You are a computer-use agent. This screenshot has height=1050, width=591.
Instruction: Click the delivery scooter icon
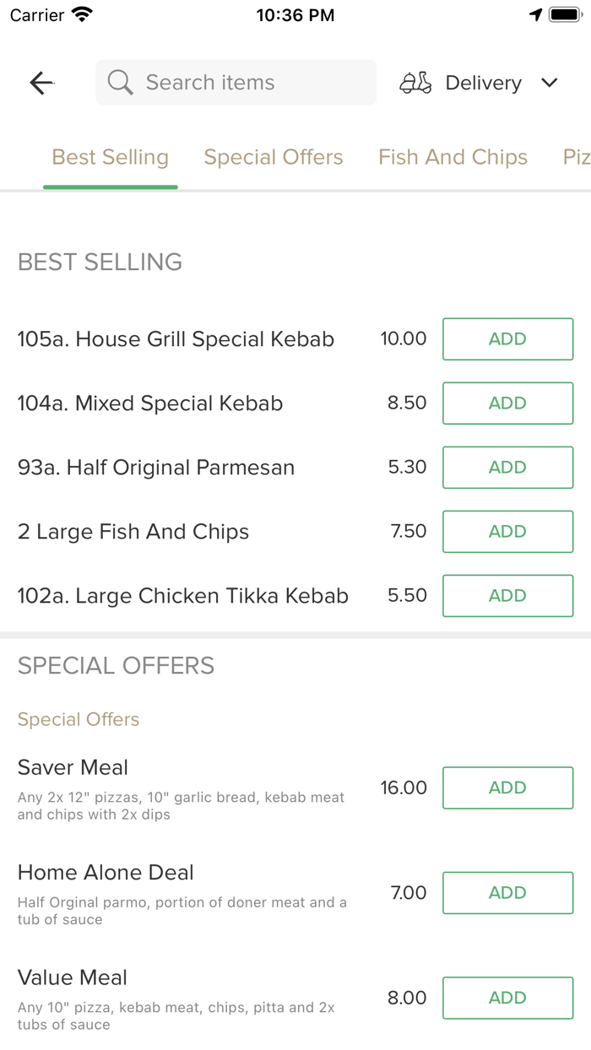(415, 82)
